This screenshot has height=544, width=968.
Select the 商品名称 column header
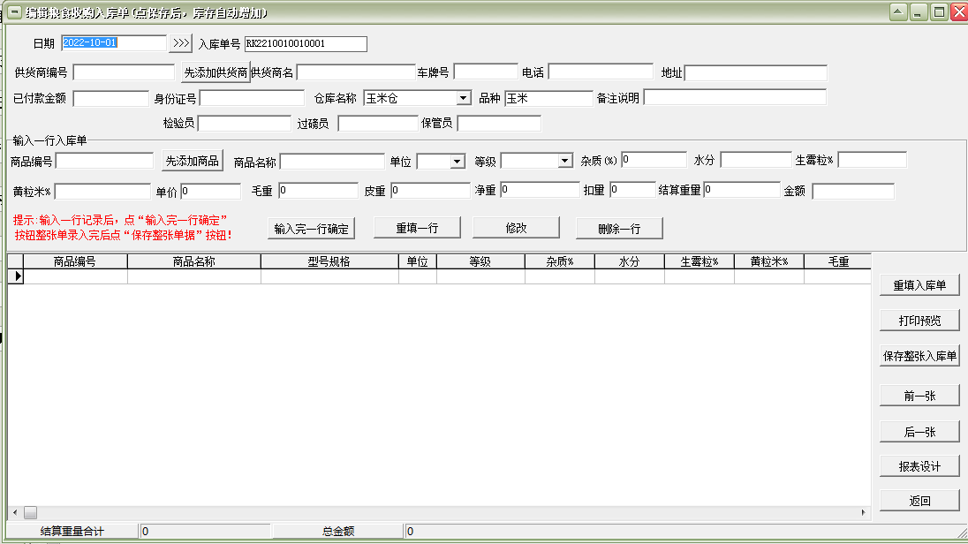click(x=194, y=261)
